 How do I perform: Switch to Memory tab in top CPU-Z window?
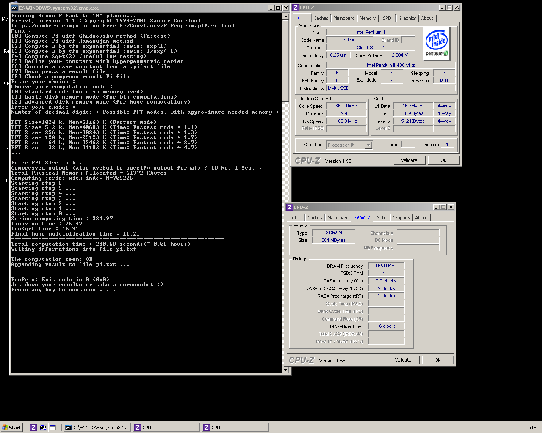point(368,18)
